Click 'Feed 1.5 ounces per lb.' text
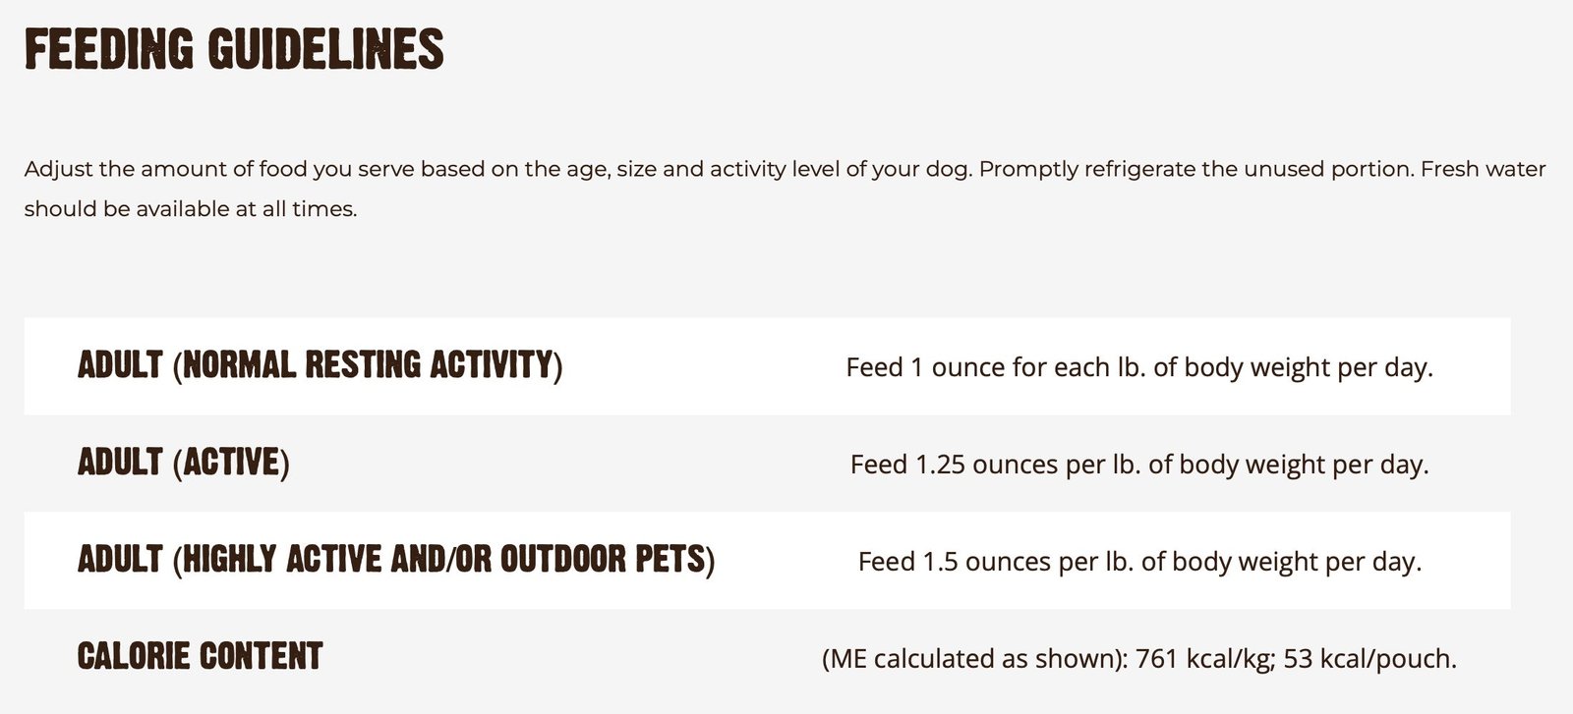Viewport: 1573px width, 714px height. click(x=995, y=561)
